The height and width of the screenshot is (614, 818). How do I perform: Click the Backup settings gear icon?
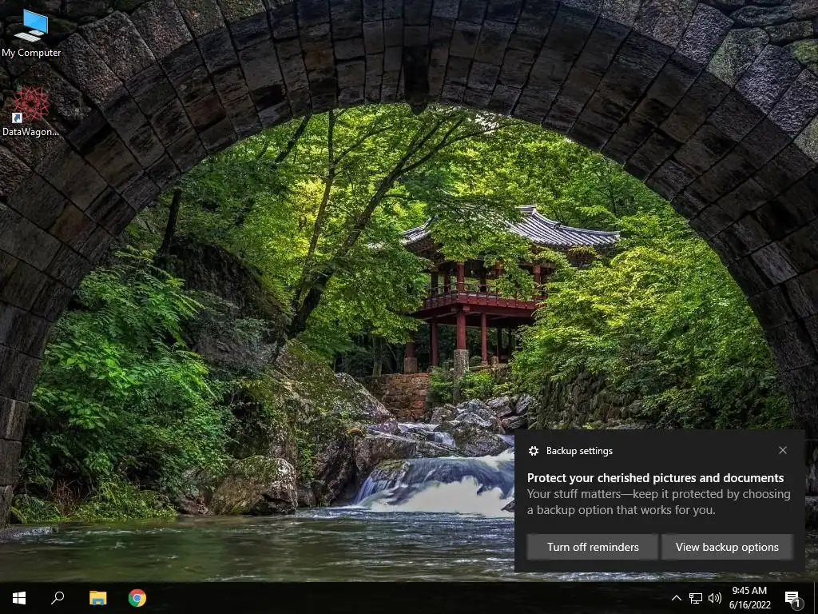pos(533,451)
